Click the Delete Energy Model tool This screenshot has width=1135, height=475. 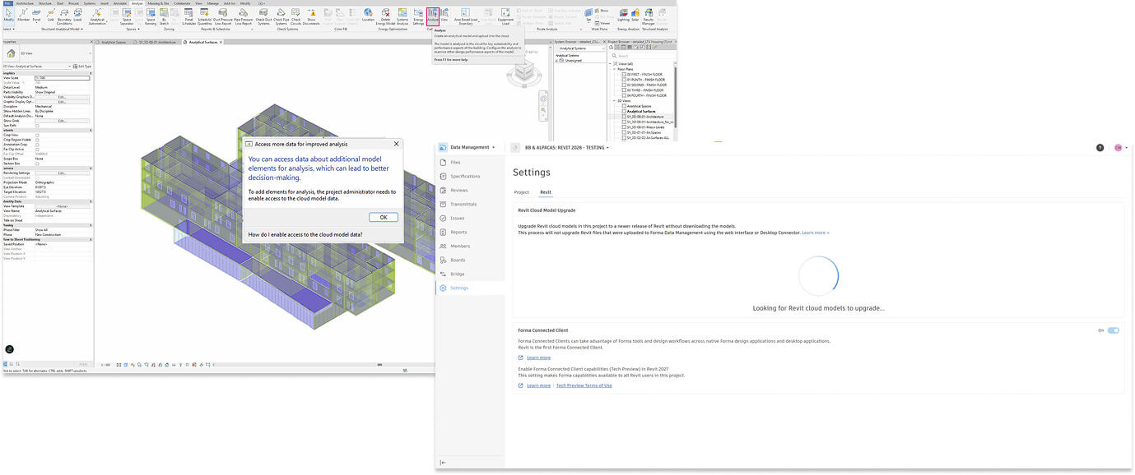(x=385, y=16)
